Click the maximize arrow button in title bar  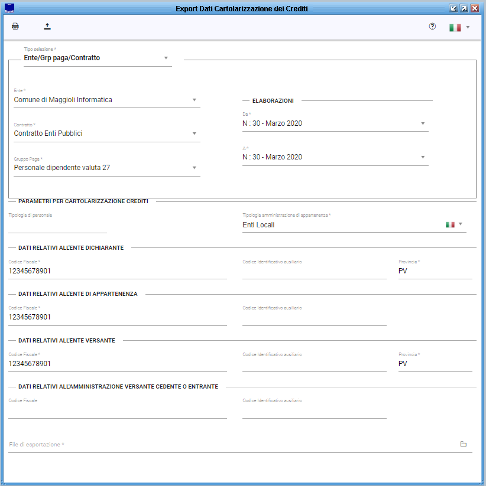pyautogui.click(x=464, y=8)
